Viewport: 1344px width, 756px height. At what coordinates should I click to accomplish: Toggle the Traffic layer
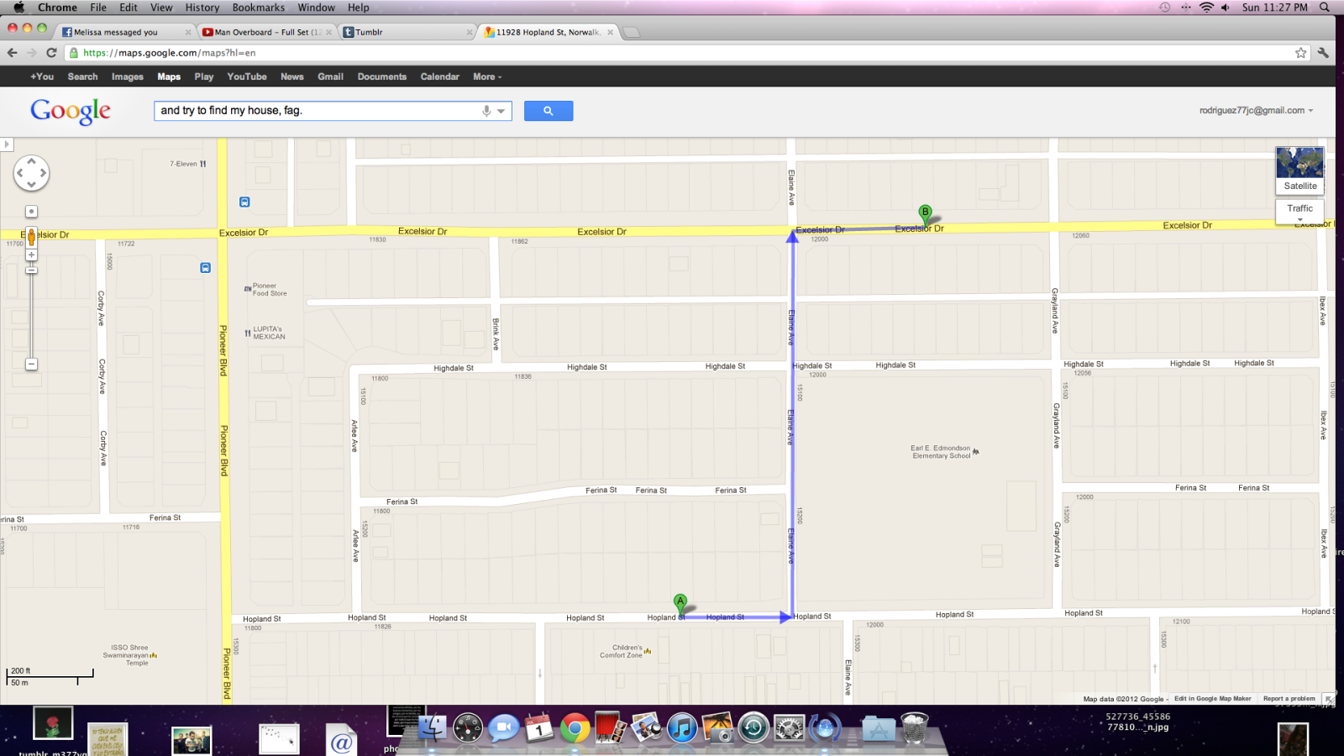[x=1299, y=208]
